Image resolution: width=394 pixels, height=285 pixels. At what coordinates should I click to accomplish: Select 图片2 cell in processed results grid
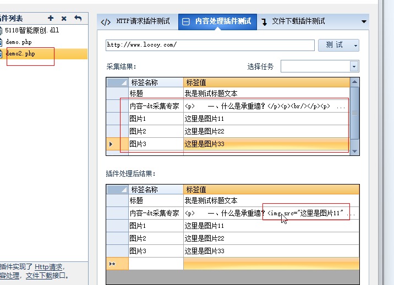156,238
